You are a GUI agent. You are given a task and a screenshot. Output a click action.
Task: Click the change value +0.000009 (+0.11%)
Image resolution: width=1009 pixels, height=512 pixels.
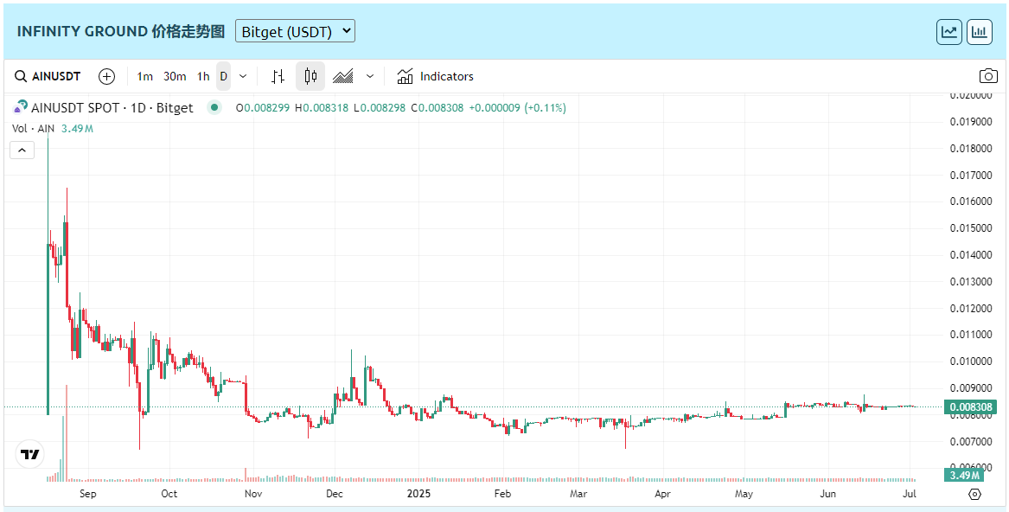click(x=517, y=108)
